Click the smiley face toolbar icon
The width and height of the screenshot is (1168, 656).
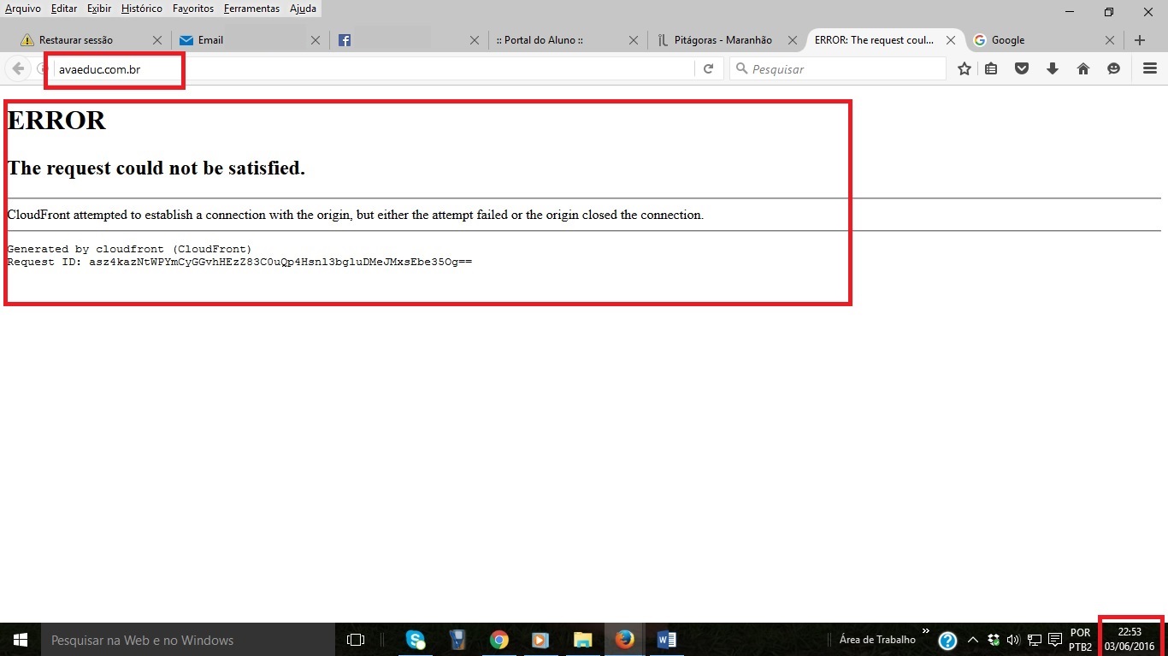[x=1113, y=69]
